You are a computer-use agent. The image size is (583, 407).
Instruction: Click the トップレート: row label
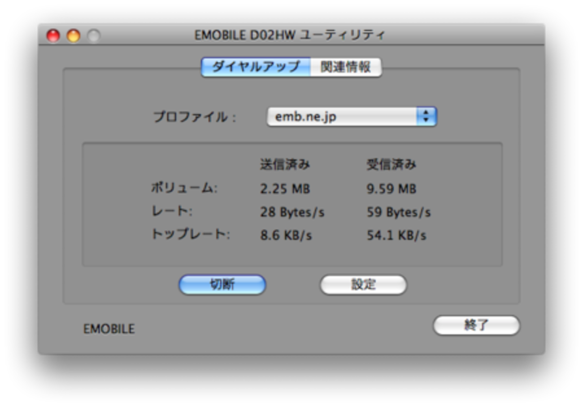191,235
